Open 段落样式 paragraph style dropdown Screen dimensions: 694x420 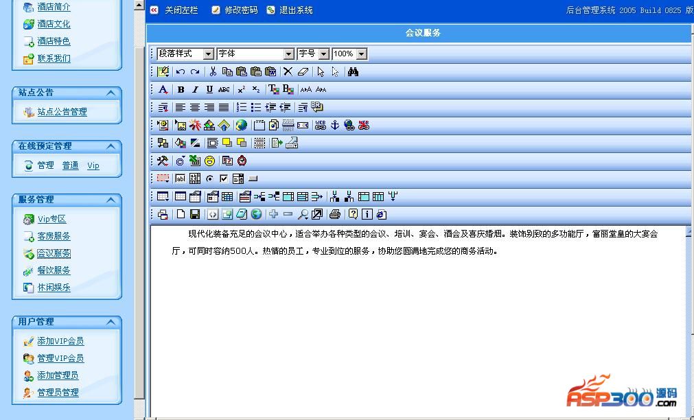tap(185, 54)
